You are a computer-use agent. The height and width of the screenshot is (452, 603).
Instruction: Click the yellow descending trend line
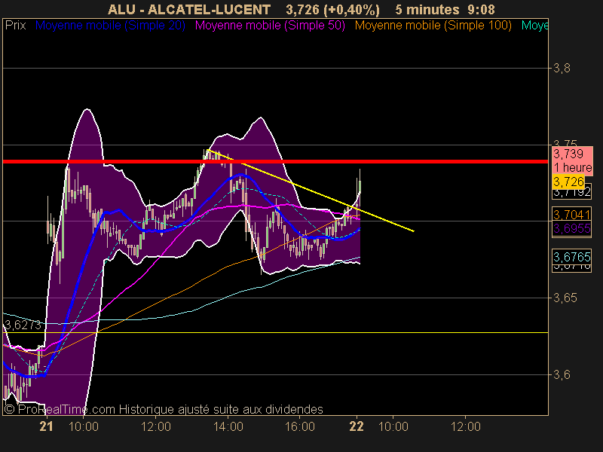(310, 191)
